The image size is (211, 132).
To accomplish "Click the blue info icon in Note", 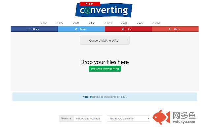I will [x=91, y=97].
